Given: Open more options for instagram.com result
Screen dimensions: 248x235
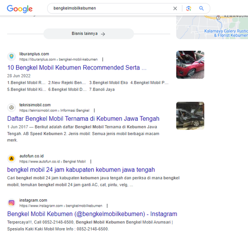Looking at the screenshot, I should click(107, 206).
